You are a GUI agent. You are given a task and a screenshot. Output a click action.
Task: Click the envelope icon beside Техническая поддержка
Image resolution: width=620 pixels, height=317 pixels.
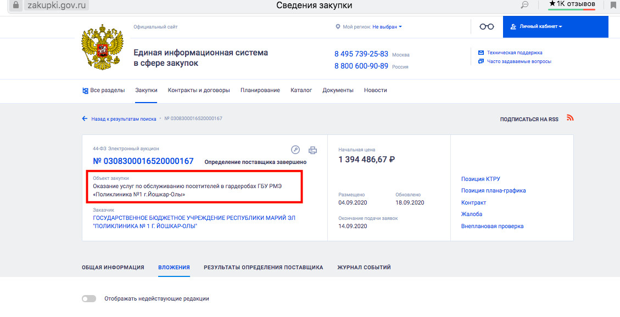(481, 53)
